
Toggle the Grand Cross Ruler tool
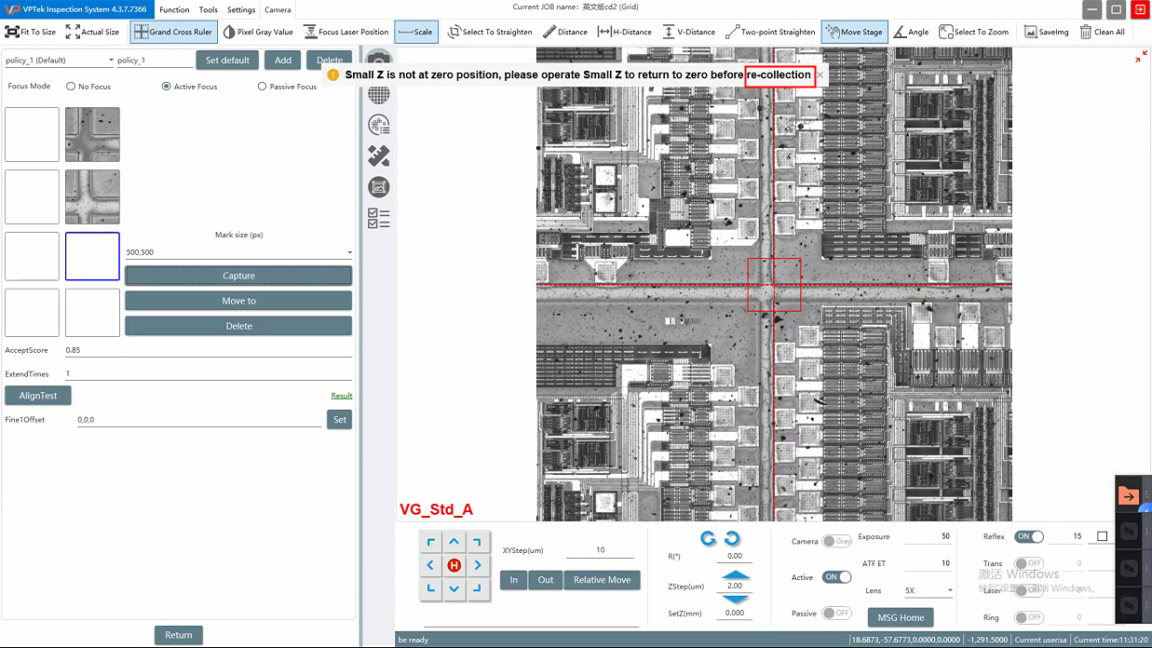(173, 32)
